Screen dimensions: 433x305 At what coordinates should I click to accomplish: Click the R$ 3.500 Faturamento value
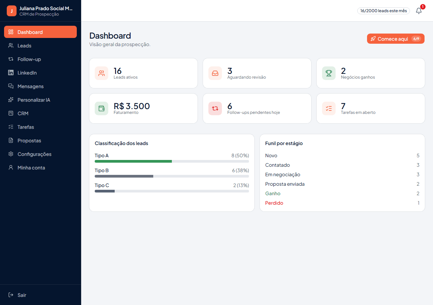click(x=132, y=106)
